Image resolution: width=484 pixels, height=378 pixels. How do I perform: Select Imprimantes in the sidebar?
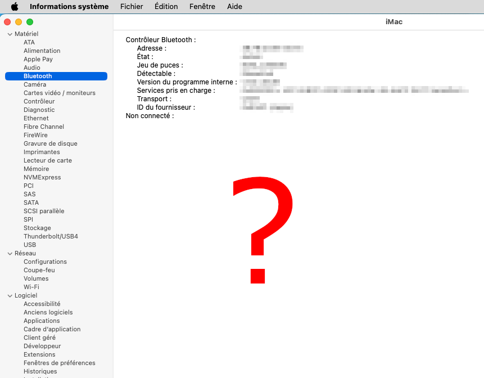(42, 152)
